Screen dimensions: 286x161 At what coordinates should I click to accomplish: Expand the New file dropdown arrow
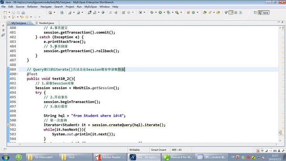[x=9, y=13]
